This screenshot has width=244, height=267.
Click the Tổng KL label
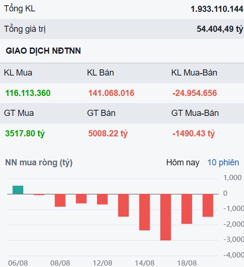[20, 9]
